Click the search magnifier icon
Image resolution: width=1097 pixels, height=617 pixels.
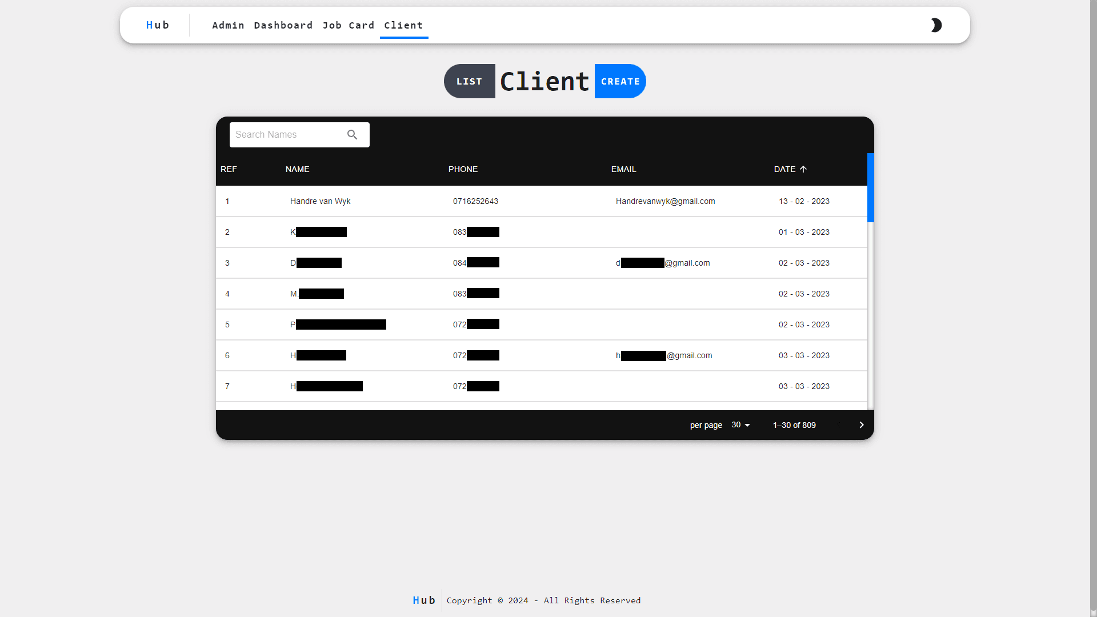pos(352,134)
